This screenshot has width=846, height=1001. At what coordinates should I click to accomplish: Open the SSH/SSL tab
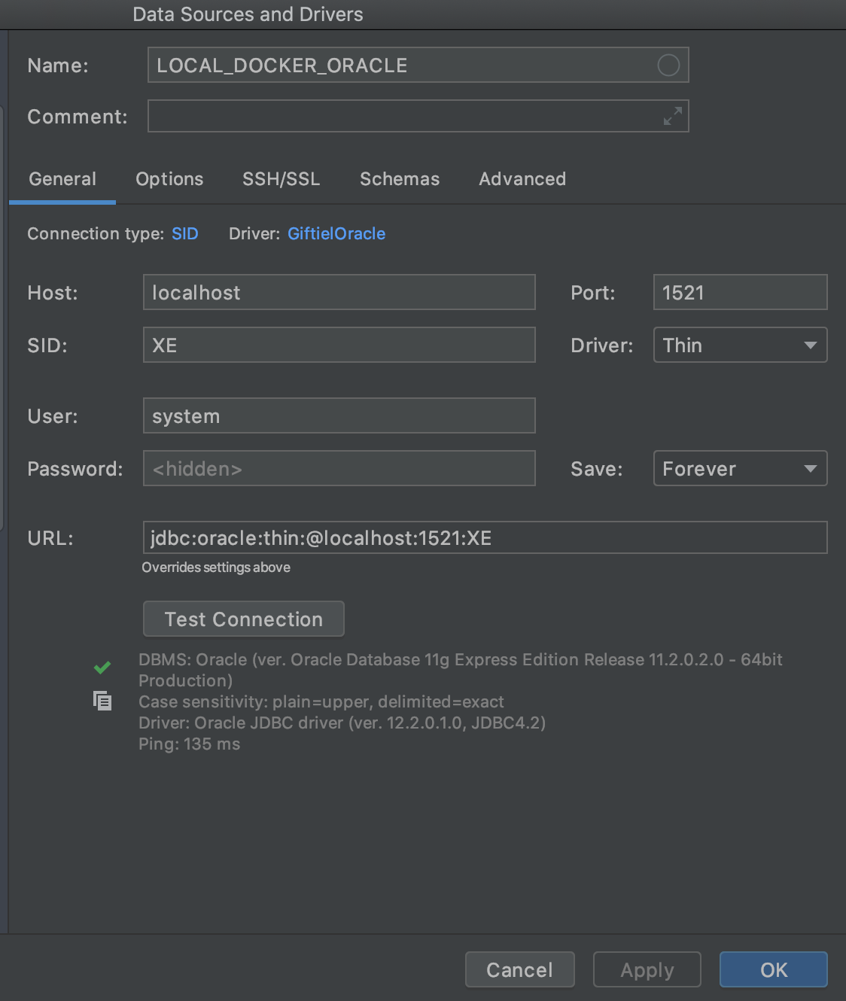(x=281, y=179)
